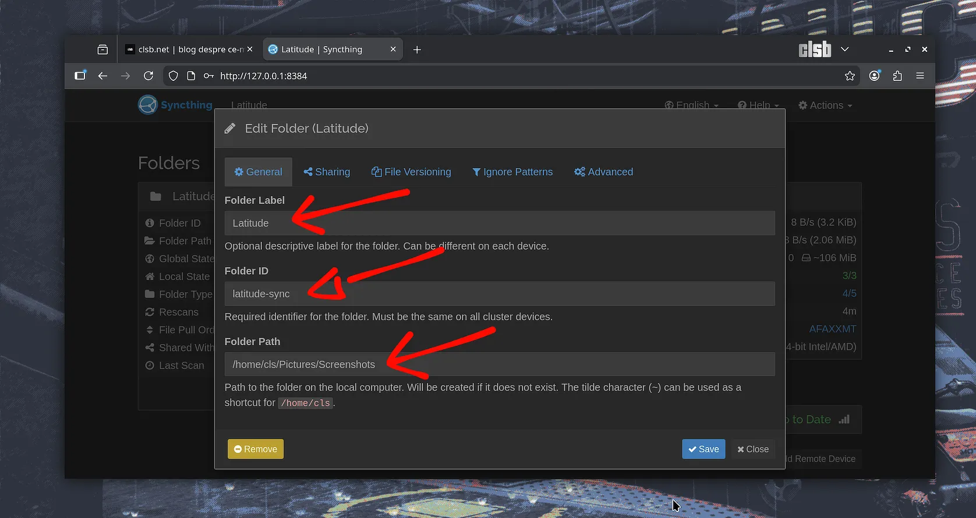Viewport: 976px width, 518px height.
Task: Close the Latitude | Syncthing tab
Action: (393, 49)
